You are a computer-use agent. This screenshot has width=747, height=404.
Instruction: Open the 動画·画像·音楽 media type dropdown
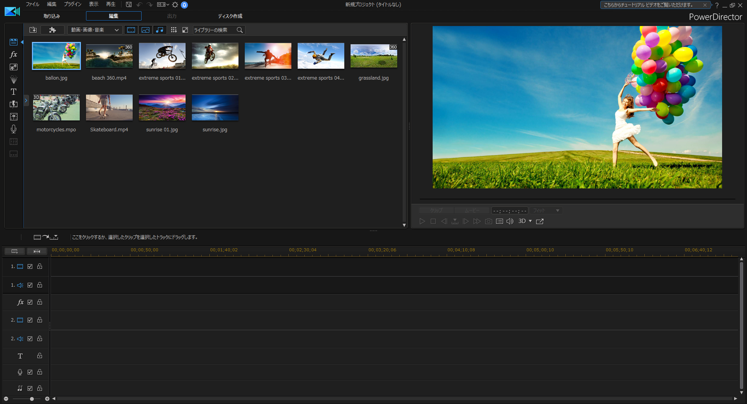pyautogui.click(x=95, y=30)
